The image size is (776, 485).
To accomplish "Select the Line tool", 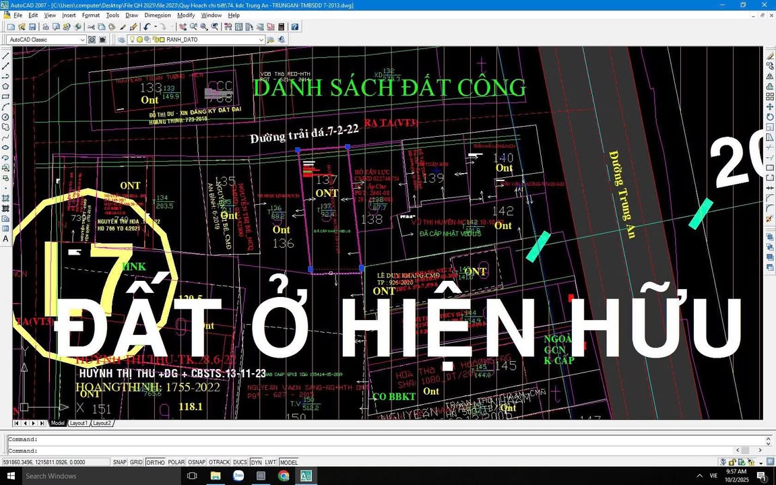I will coord(7,57).
